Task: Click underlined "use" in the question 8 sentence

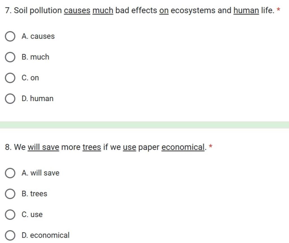Action: pyautogui.click(x=130, y=147)
